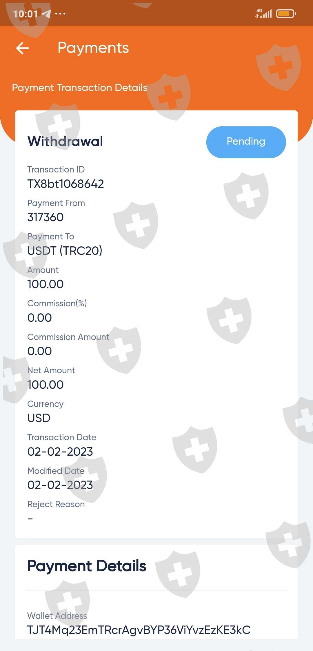Tap the Payments page title
This screenshot has height=651, width=313.
coord(93,48)
